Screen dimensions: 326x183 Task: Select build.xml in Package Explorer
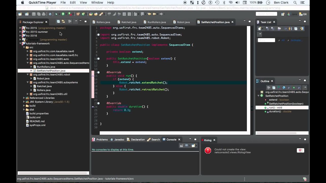pos(35,117)
